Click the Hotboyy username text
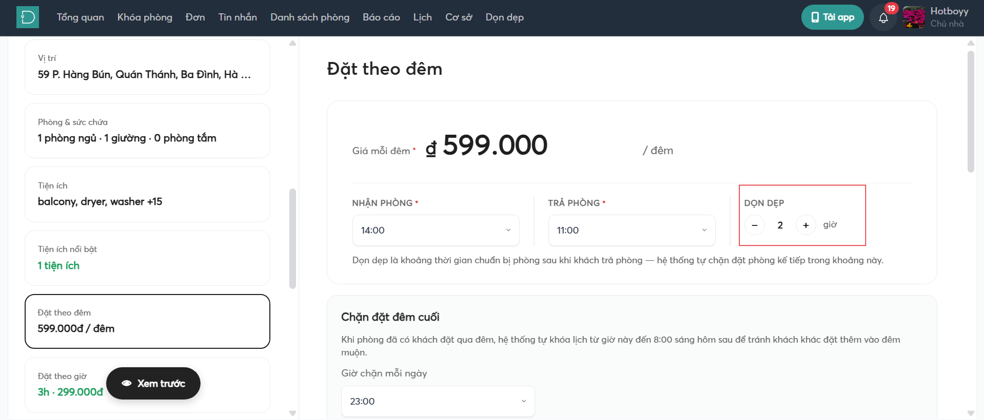The image size is (984, 420). [x=949, y=11]
